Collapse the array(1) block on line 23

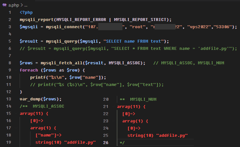pyautogui.click(x=113, y=121)
